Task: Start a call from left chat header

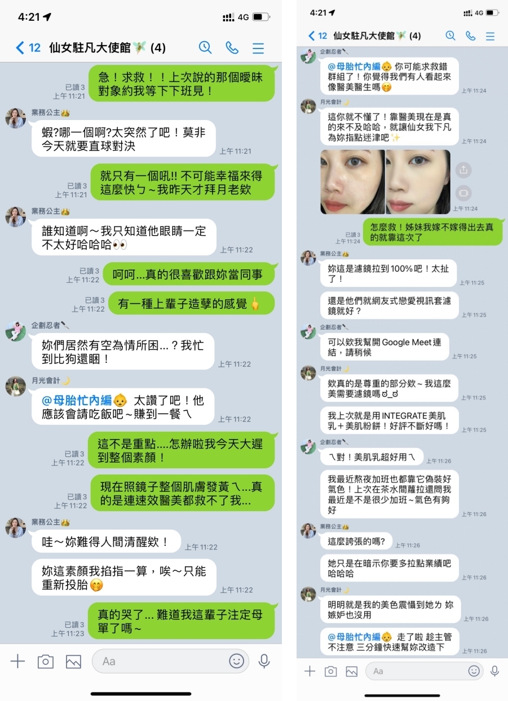Action: [x=232, y=48]
